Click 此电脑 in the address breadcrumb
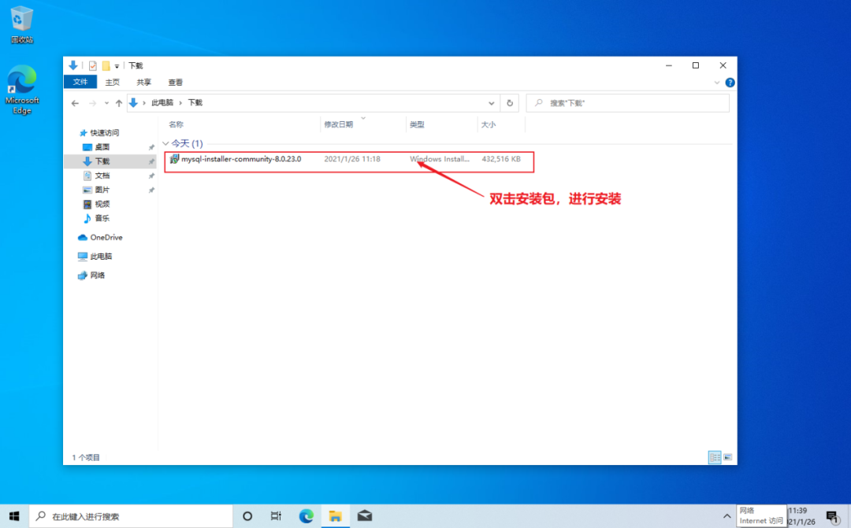 pyautogui.click(x=162, y=102)
